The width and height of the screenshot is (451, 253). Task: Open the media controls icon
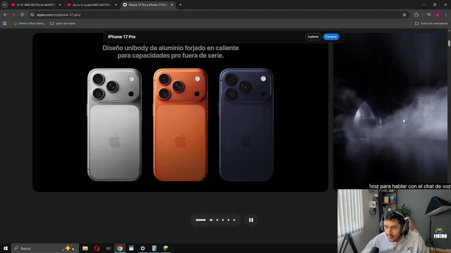click(429, 15)
